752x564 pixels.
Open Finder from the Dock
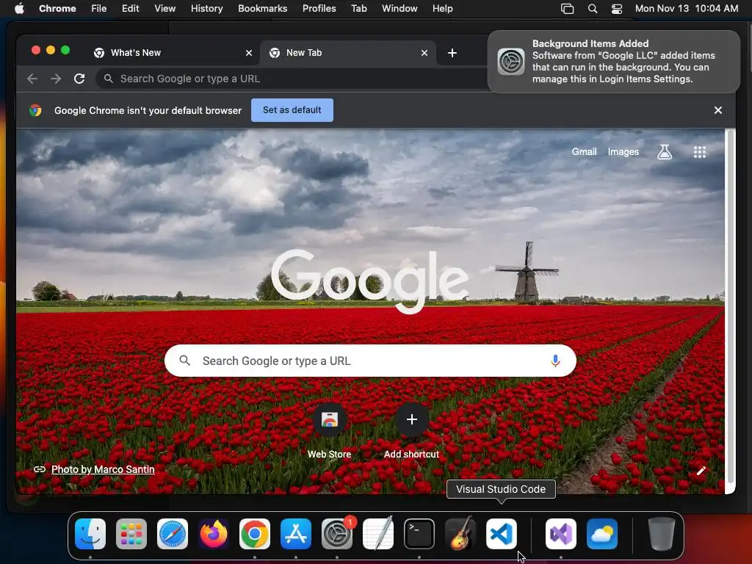click(90, 534)
